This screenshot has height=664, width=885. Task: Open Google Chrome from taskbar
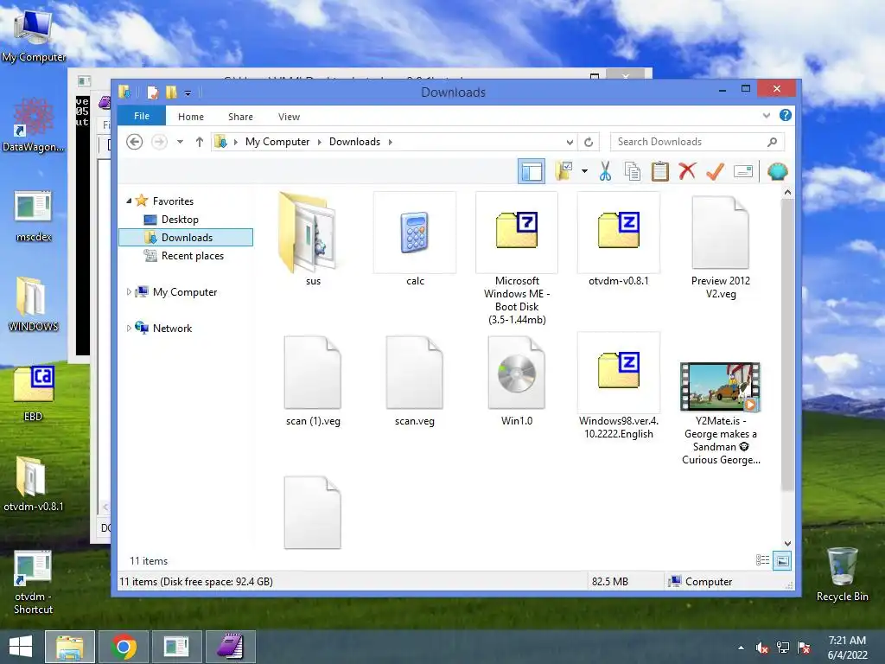[x=124, y=647]
